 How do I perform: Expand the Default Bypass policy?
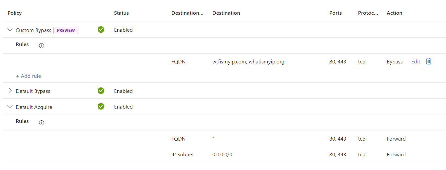[x=10, y=91]
